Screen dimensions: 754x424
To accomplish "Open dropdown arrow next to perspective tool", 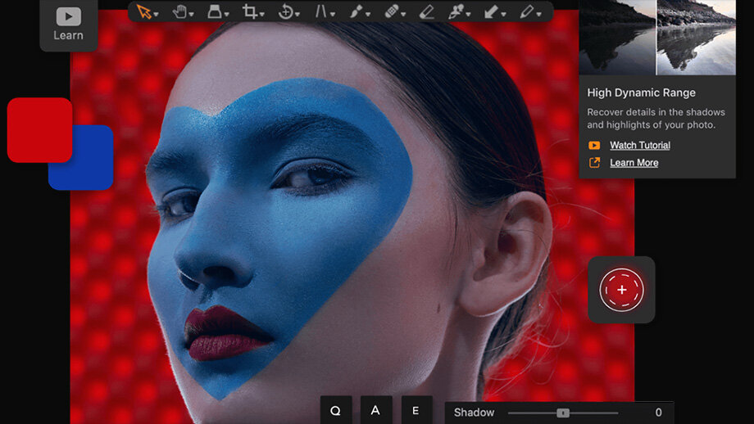I will [x=332, y=15].
